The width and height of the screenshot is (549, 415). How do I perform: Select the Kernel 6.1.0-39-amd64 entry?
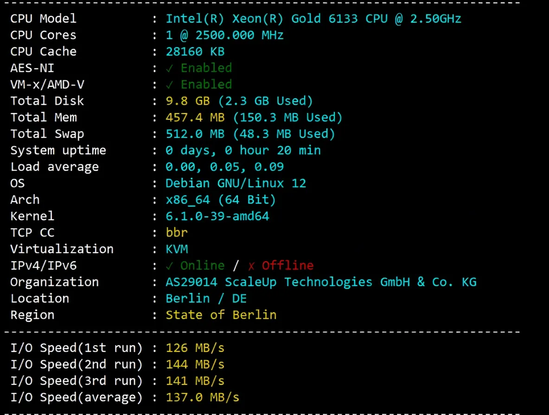217,216
